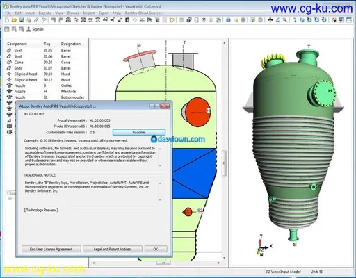
Task: Expand the tree node below the component list
Action: click(10, 199)
